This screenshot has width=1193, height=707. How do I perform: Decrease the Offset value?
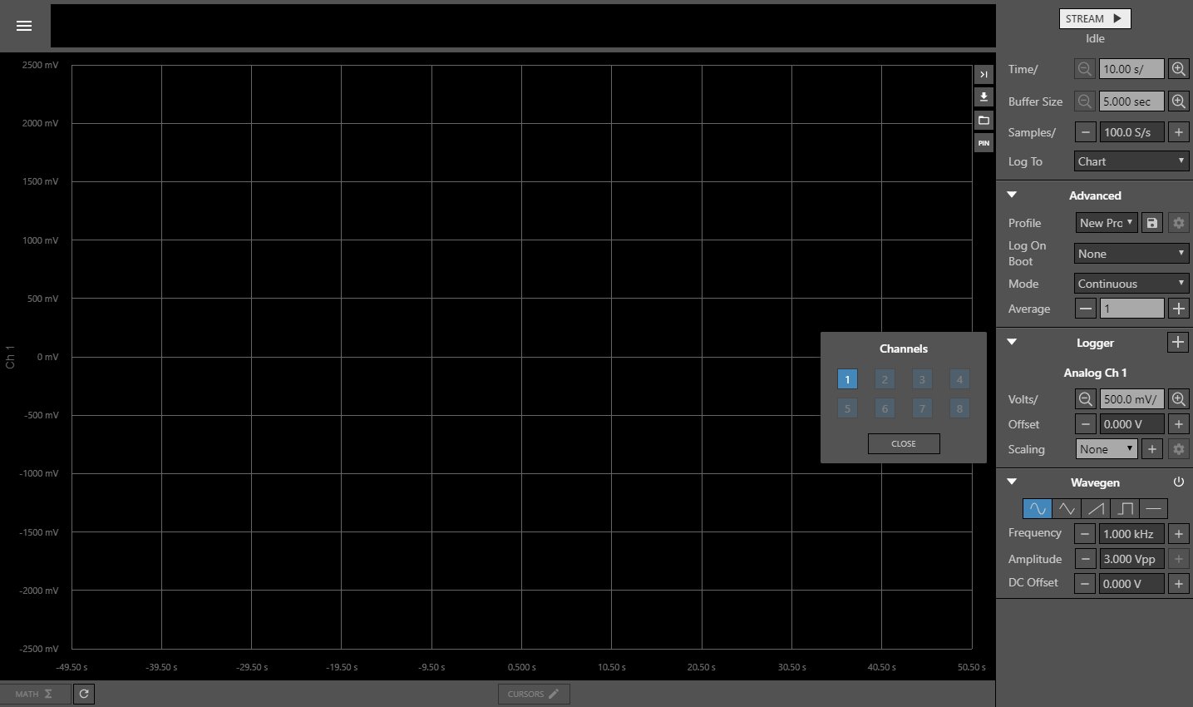pyautogui.click(x=1085, y=424)
